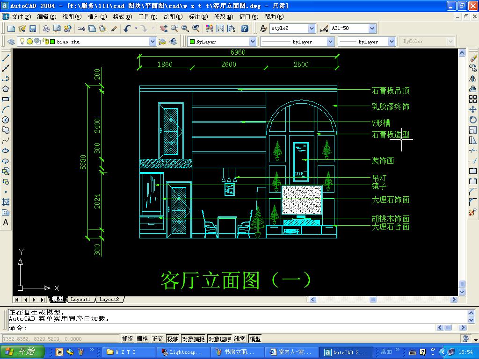Open the style2 text style dropdown
This screenshot has width=479, height=359.
click(312, 29)
